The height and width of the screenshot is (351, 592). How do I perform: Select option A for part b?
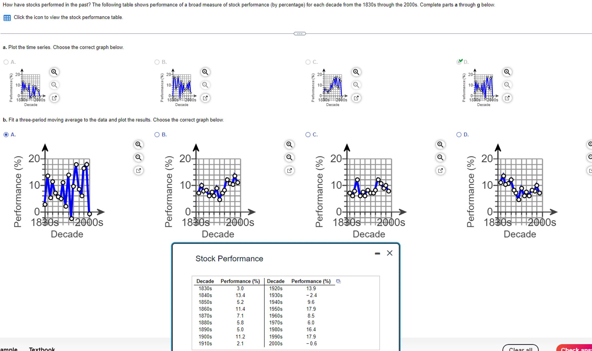6,135
